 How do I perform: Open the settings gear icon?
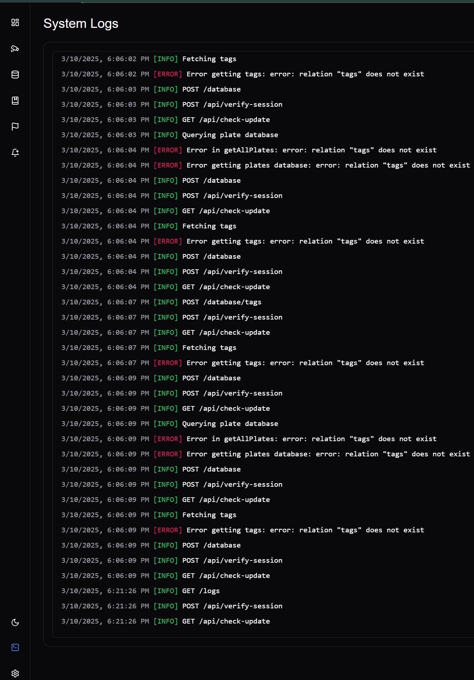(x=15, y=673)
